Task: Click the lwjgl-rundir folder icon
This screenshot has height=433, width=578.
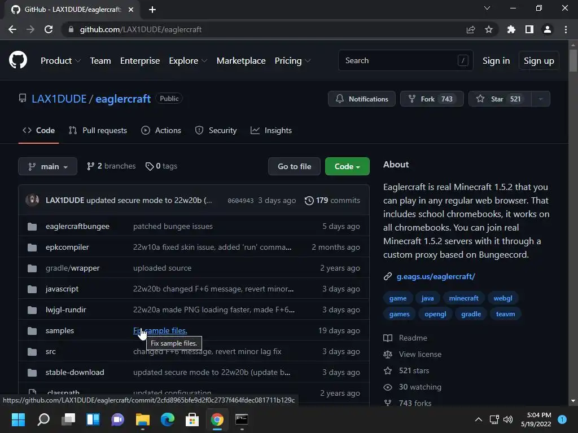Action: tap(32, 310)
